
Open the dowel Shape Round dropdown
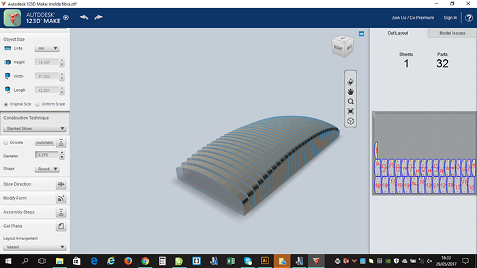pyautogui.click(x=47, y=169)
